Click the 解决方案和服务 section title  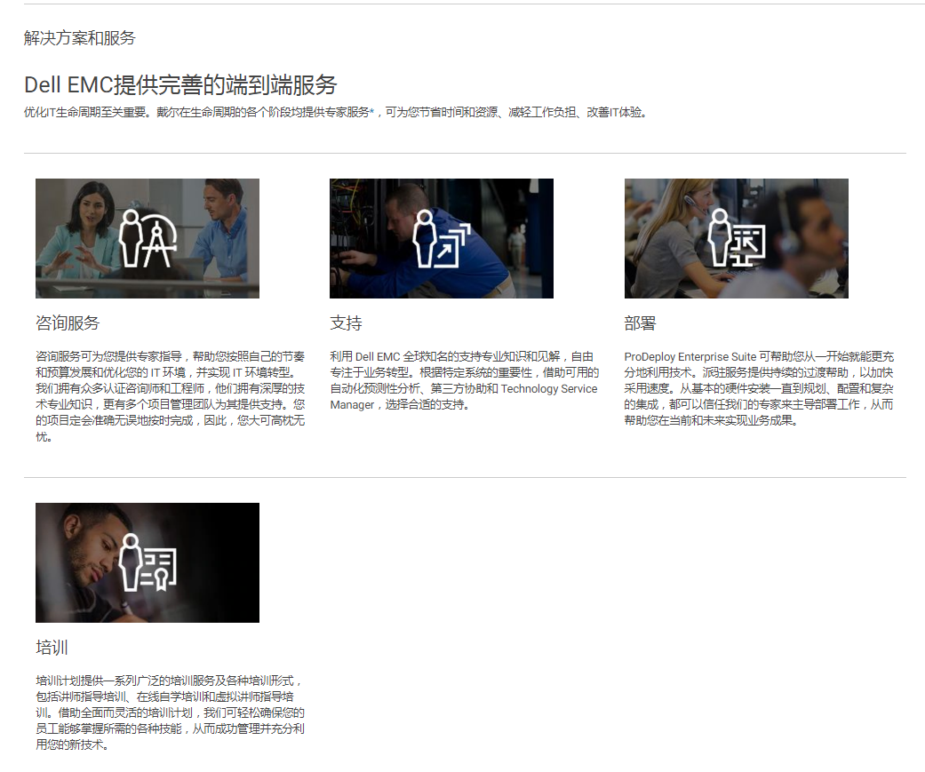click(80, 37)
